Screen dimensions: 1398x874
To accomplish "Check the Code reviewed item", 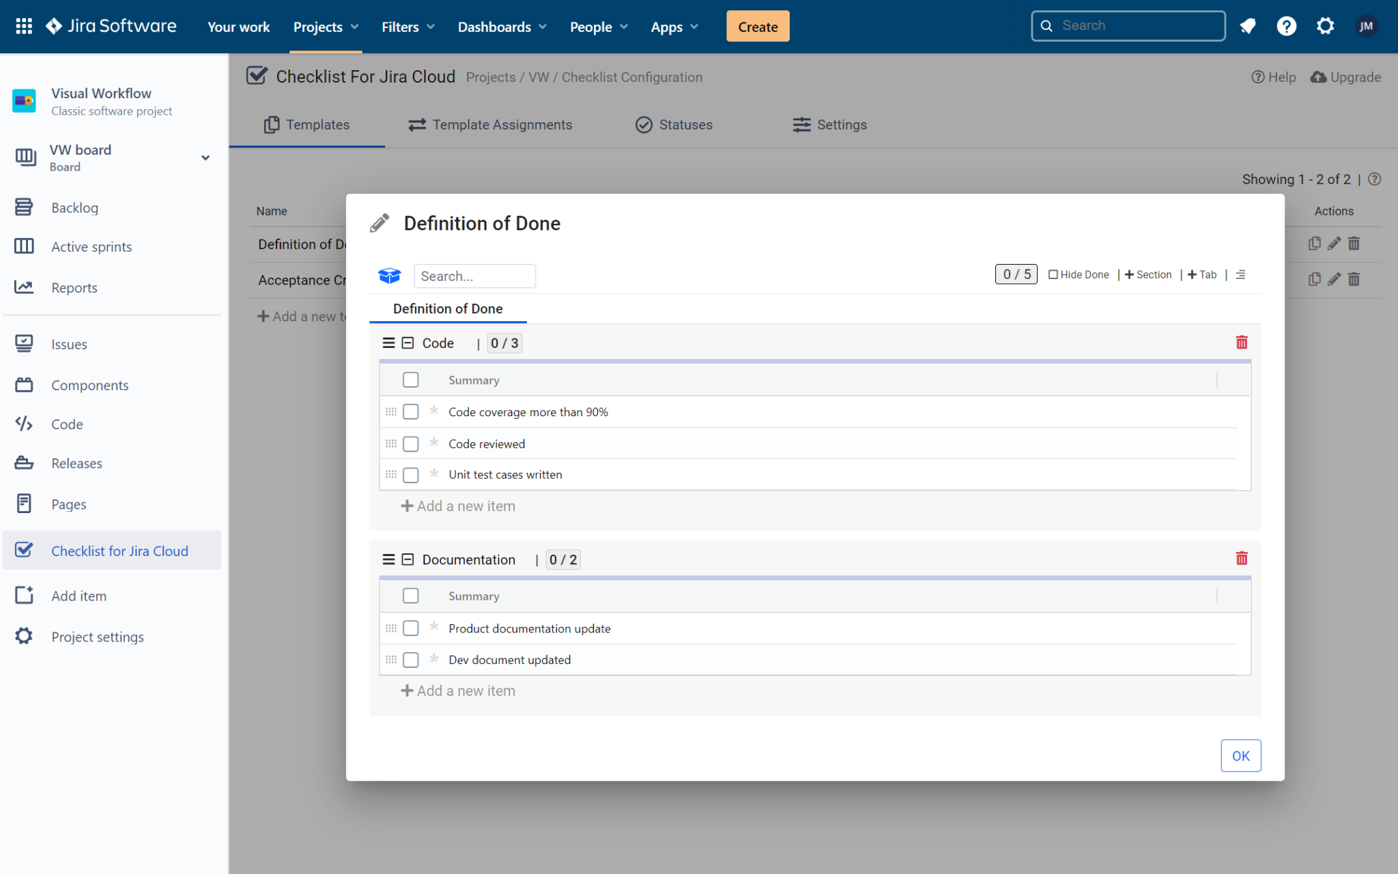I will [410, 444].
